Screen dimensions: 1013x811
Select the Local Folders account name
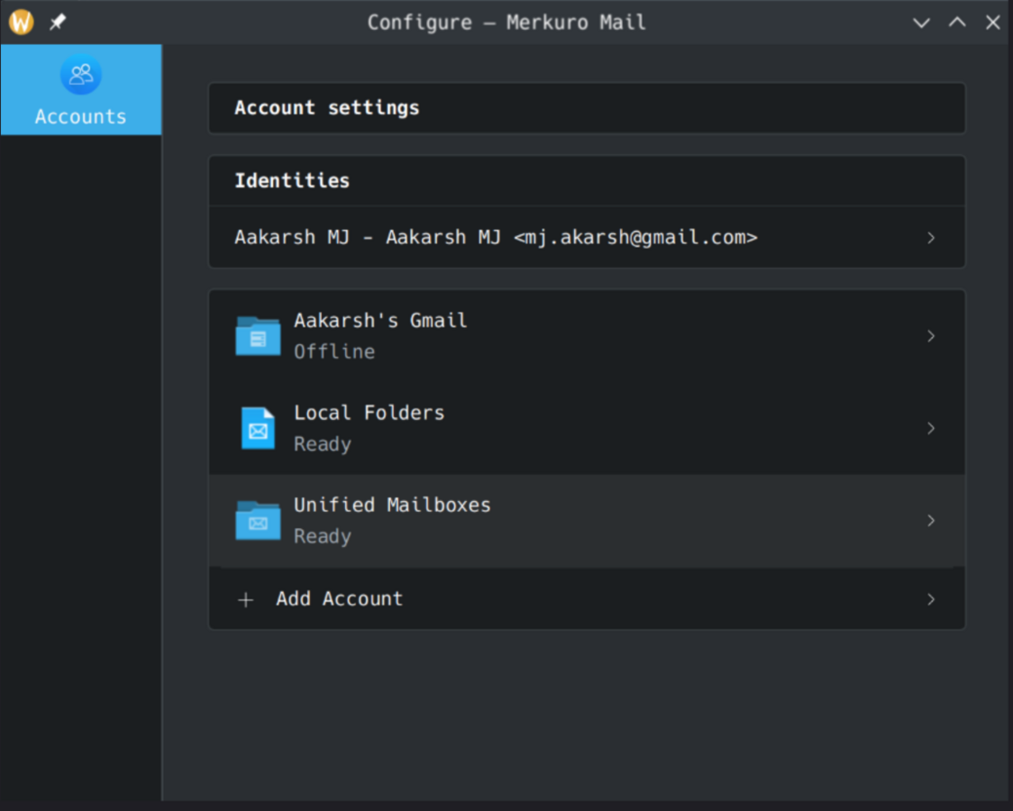click(370, 413)
